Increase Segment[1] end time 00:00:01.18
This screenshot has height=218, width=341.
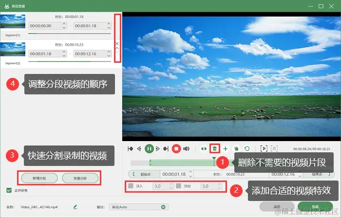(109, 24)
